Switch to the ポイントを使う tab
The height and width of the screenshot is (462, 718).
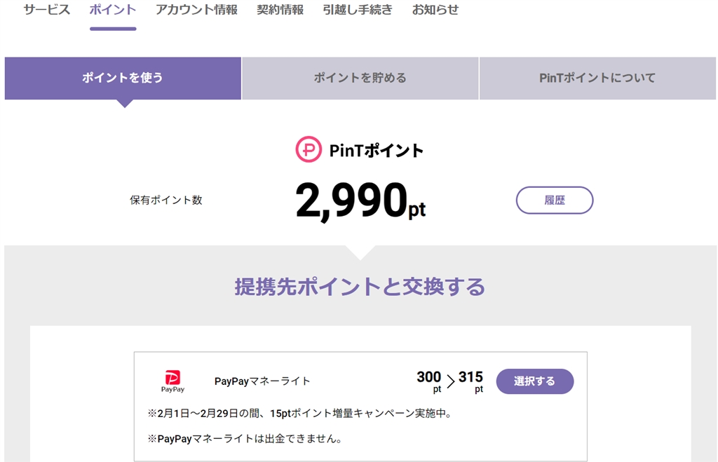pos(123,78)
